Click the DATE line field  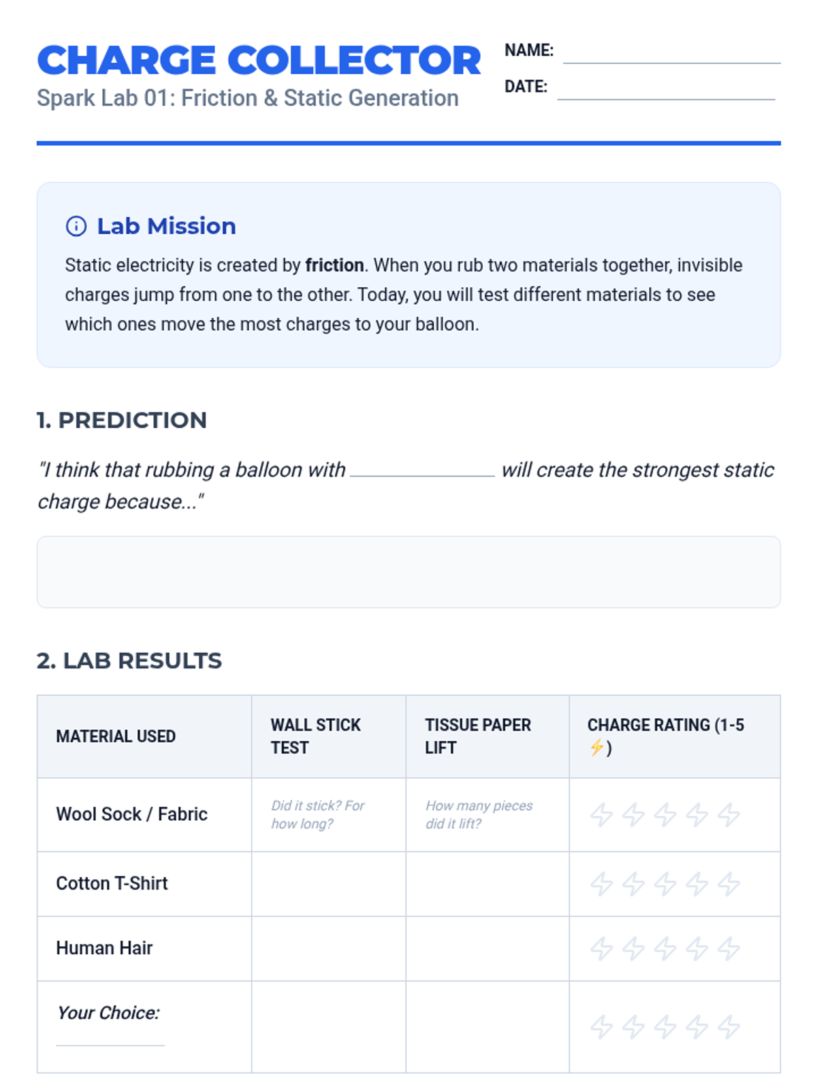click(x=666, y=91)
